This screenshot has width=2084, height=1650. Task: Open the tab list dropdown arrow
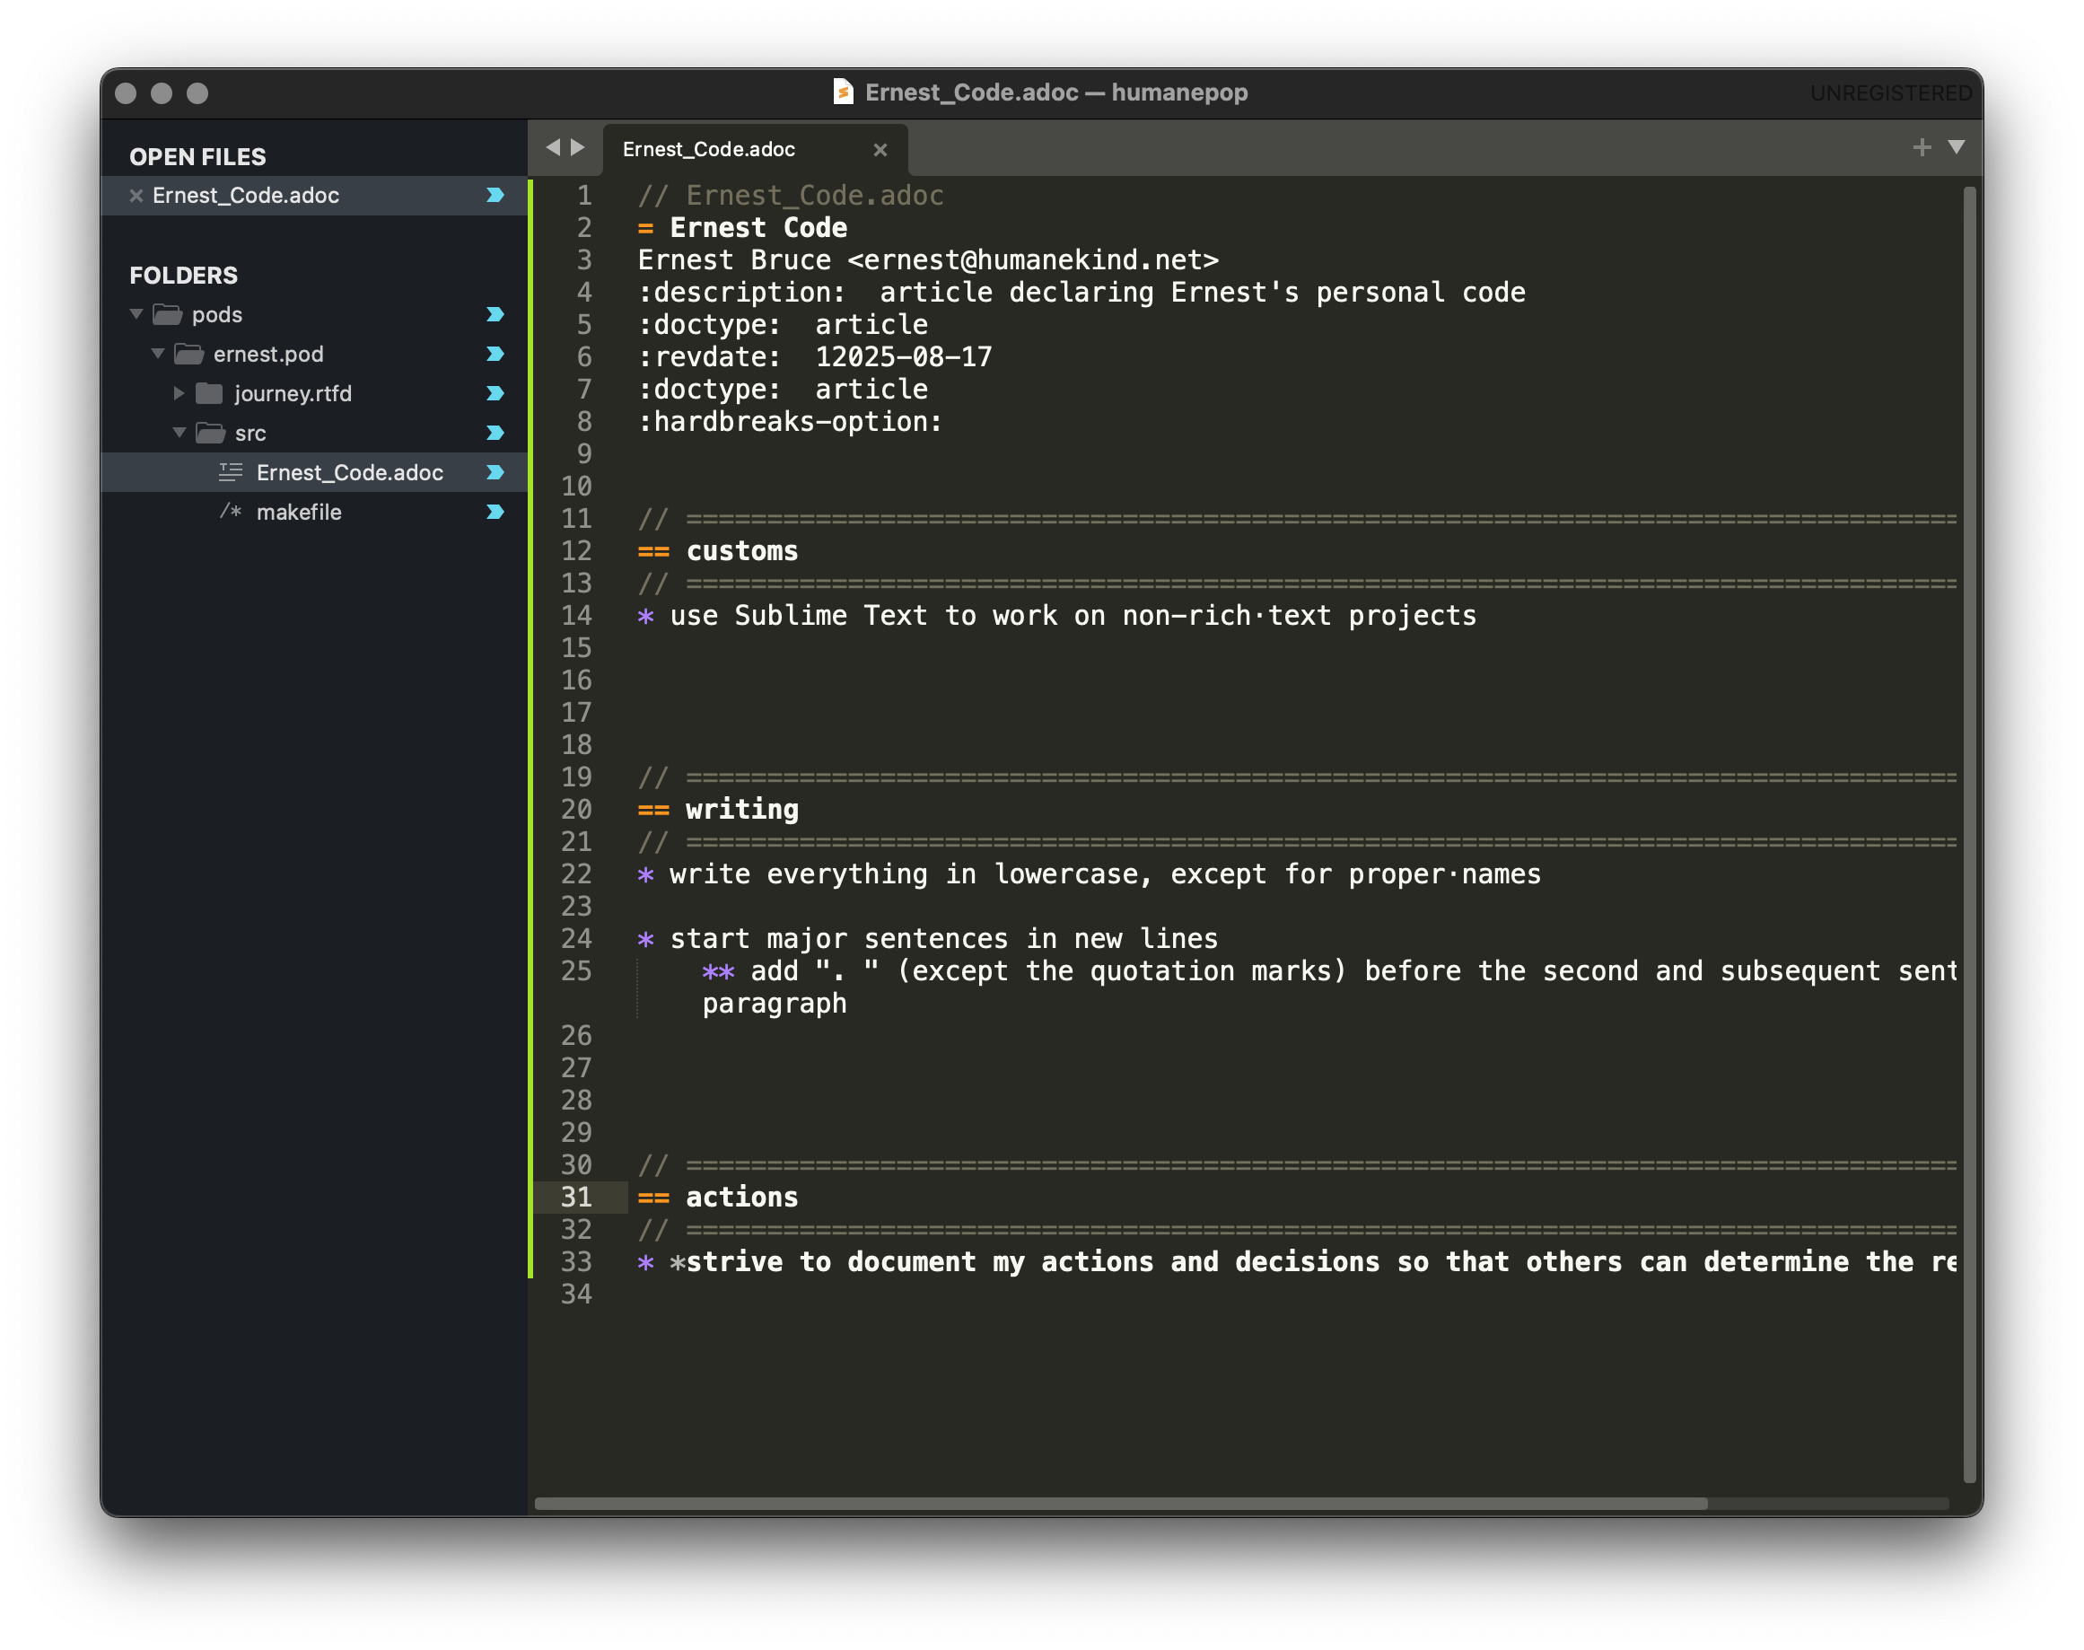1956,148
